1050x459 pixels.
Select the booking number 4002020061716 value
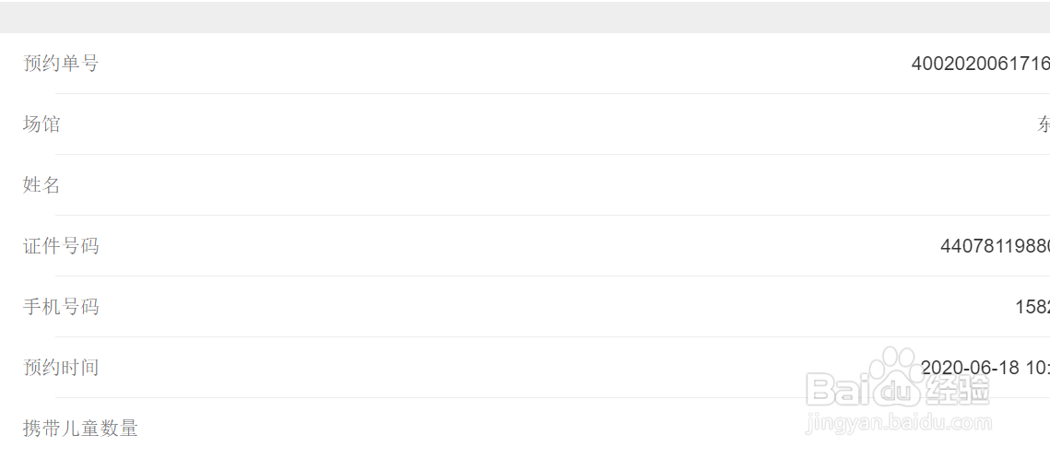pyautogui.click(x=980, y=64)
